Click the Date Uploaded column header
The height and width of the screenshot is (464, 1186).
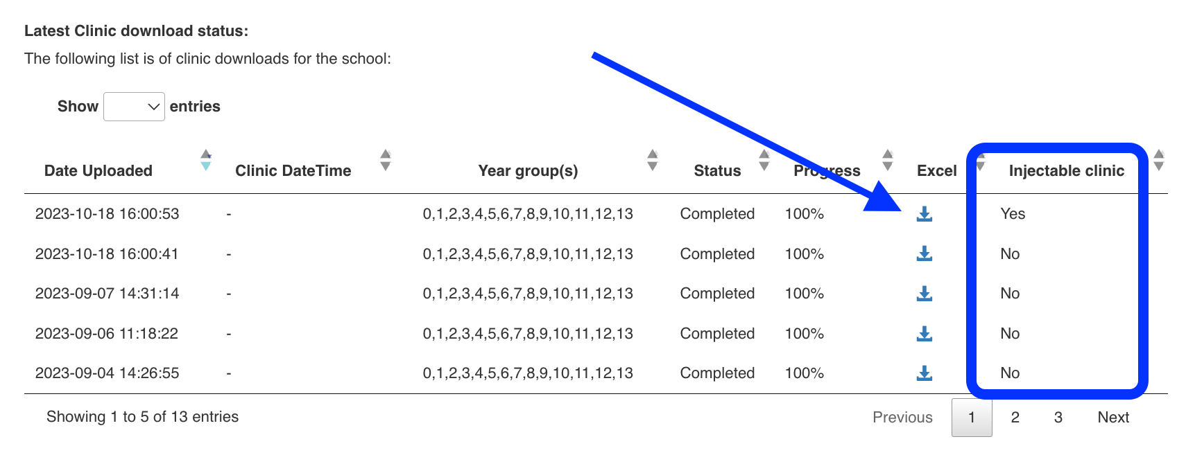pyautogui.click(x=98, y=171)
